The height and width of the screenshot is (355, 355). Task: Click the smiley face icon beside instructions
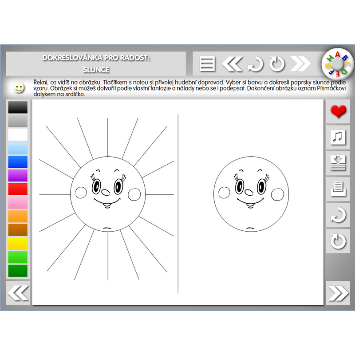click(x=19, y=87)
